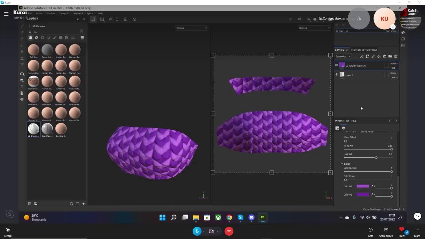Open Base color channel dropdown in Layers
This screenshot has height=239, width=425.
(343, 56)
